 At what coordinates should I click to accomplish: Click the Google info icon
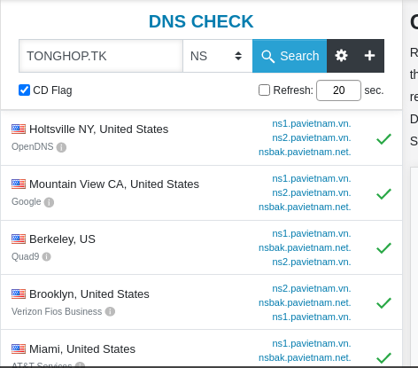(x=49, y=202)
